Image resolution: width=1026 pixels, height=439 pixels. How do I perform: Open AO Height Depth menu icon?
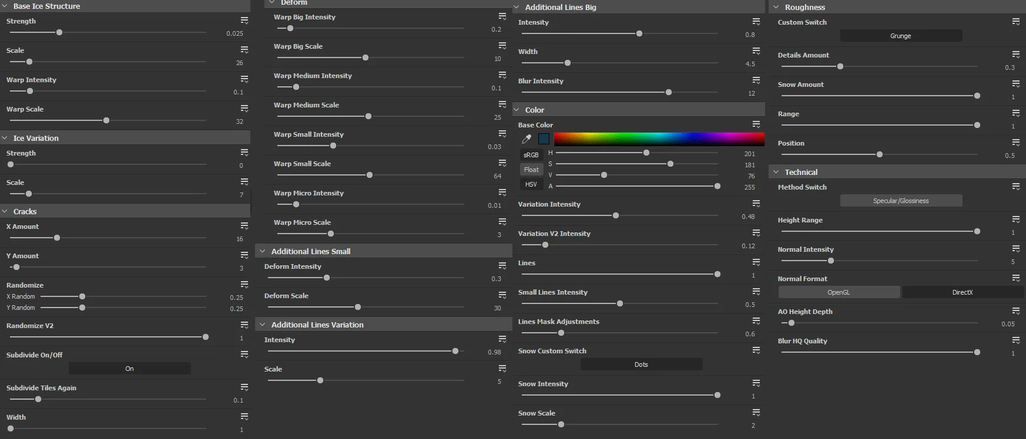tap(1016, 311)
